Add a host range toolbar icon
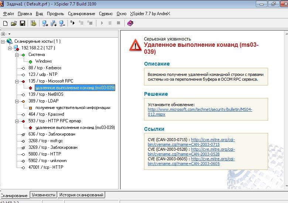 click(x=54, y=23)
